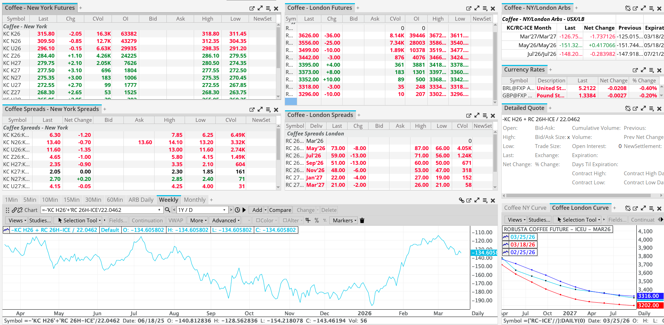The width and height of the screenshot is (664, 325).
Task: Expand the Add button dropdown arrow
Action: [265, 210]
